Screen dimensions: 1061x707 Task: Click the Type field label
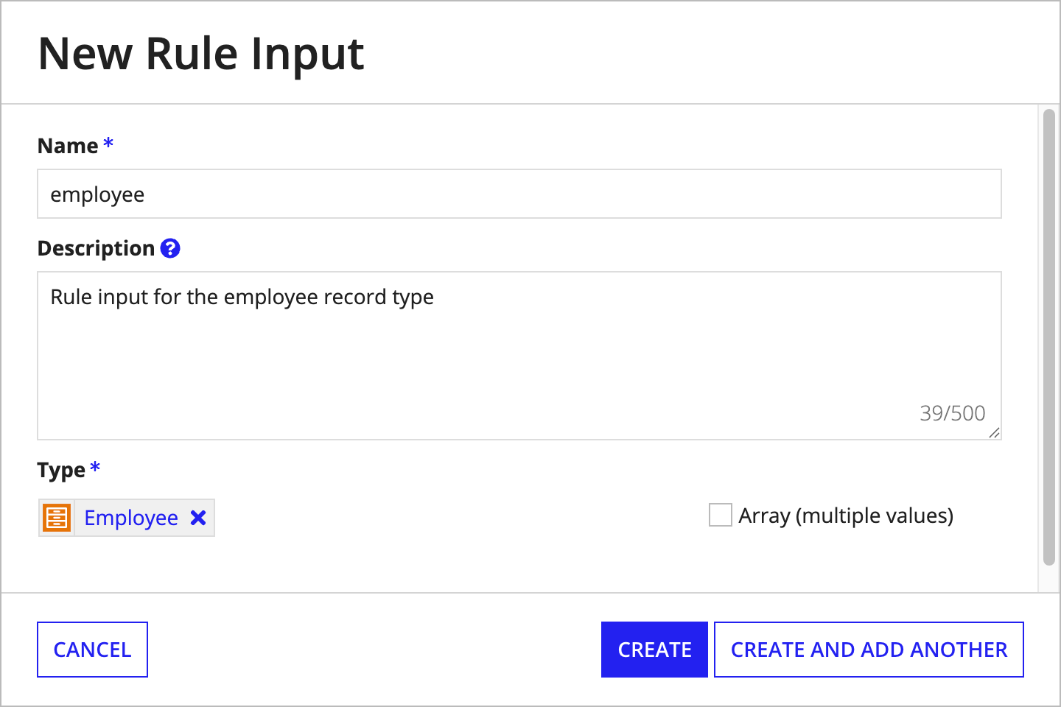click(x=61, y=470)
